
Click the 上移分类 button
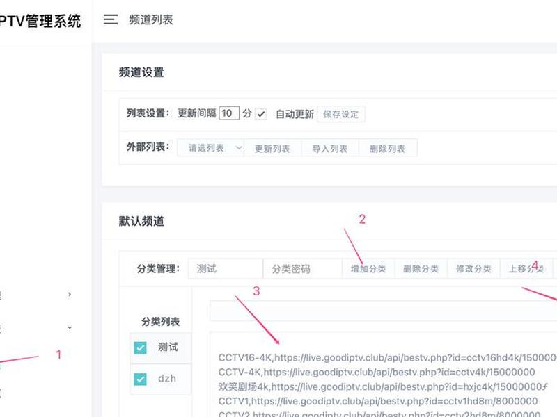click(526, 269)
